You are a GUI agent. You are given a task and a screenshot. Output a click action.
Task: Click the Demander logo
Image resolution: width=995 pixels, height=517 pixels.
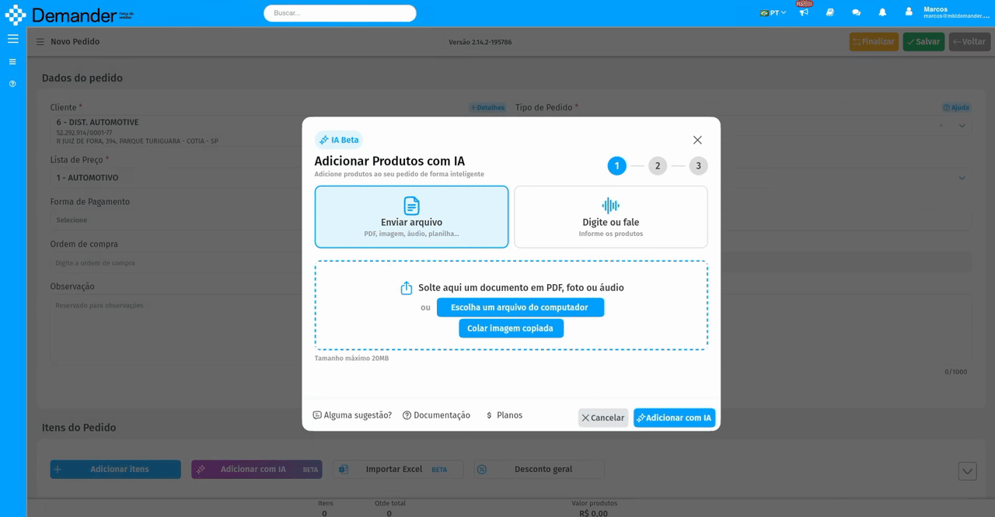pyautogui.click(x=69, y=14)
